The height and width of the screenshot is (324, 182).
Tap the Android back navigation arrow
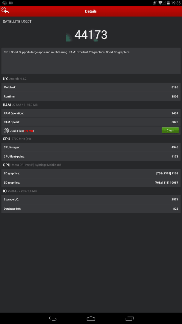(x=53, y=318)
